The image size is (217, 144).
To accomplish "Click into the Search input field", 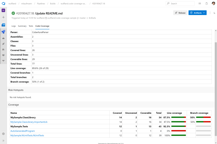I will pyautogui.click(x=180, y=3).
